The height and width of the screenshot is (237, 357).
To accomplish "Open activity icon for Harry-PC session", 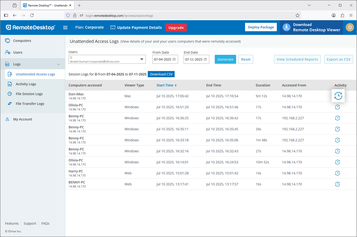I will pos(337,173).
